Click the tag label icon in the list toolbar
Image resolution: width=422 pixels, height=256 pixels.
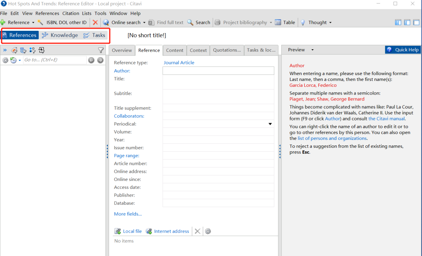pyautogui.click(x=14, y=50)
